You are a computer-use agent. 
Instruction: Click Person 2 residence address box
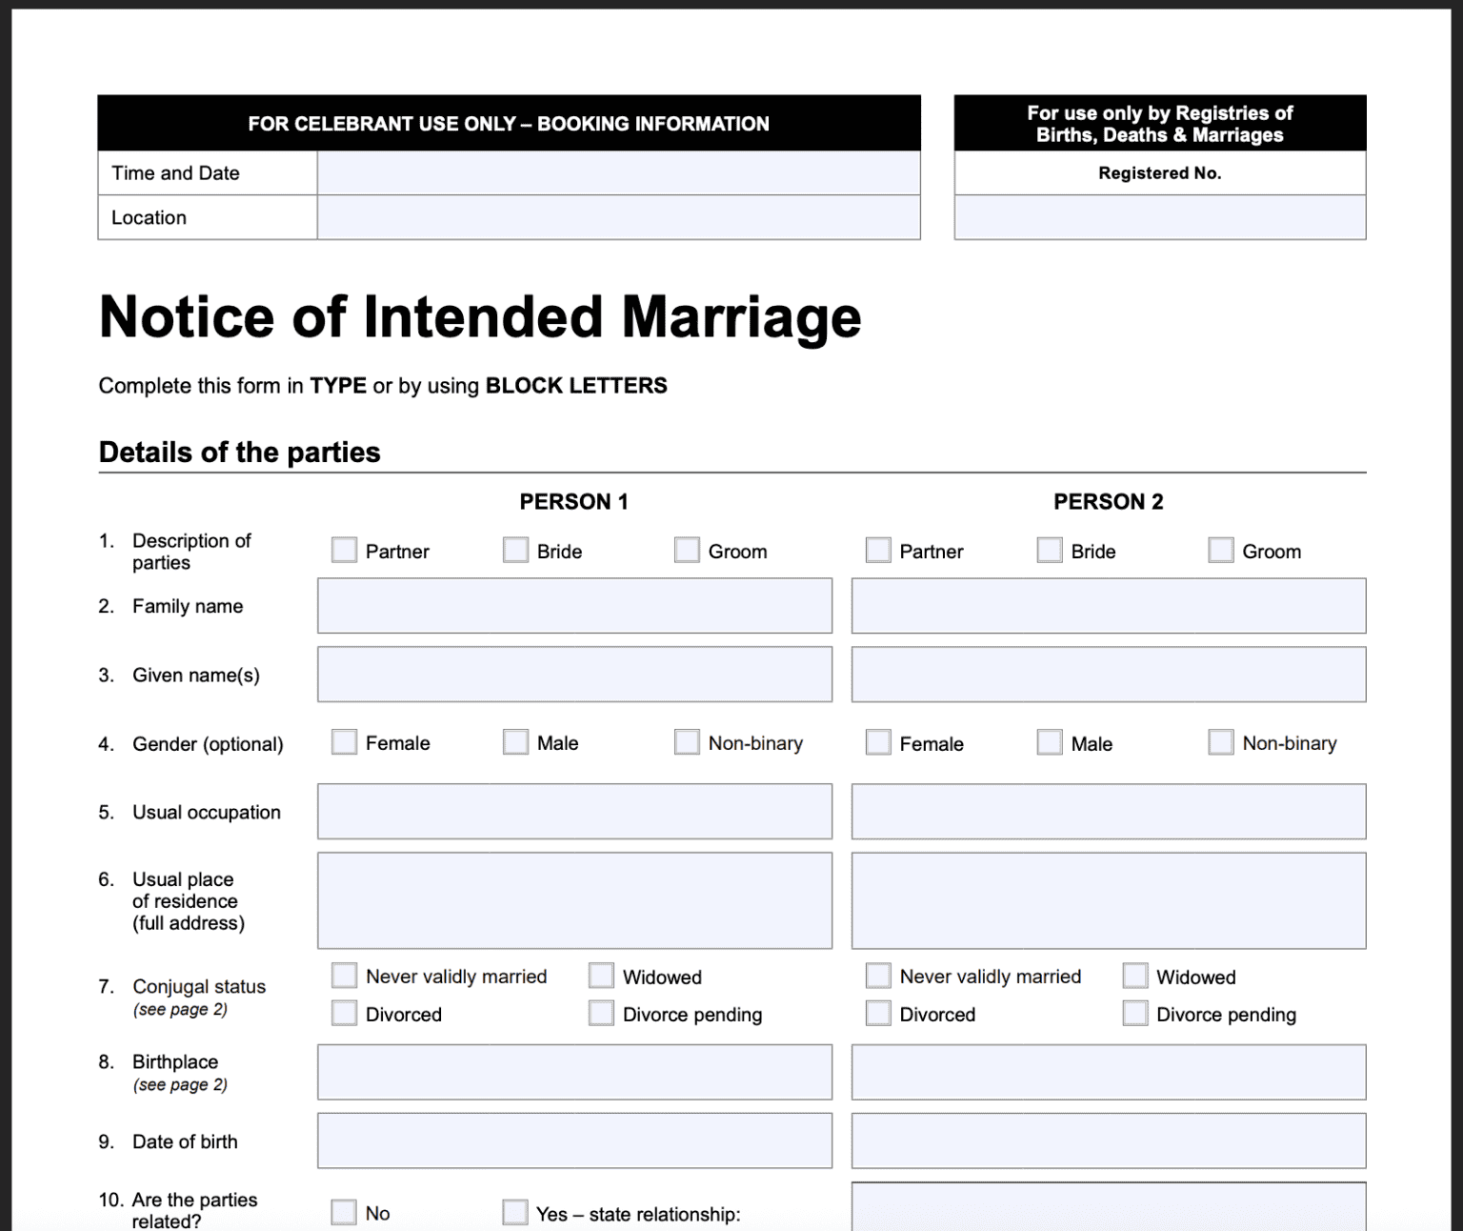tap(1108, 900)
